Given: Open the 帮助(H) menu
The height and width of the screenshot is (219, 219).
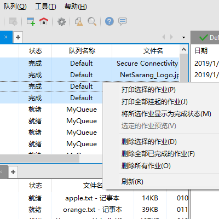Looking at the screenshot, I should pyautogui.click(x=76, y=7).
